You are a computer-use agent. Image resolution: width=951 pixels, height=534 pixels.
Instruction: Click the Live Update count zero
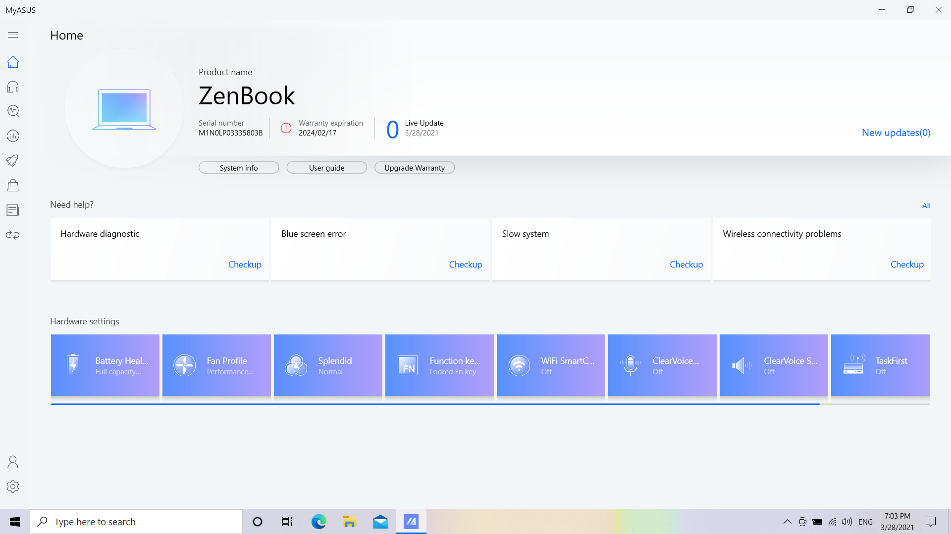coord(392,130)
